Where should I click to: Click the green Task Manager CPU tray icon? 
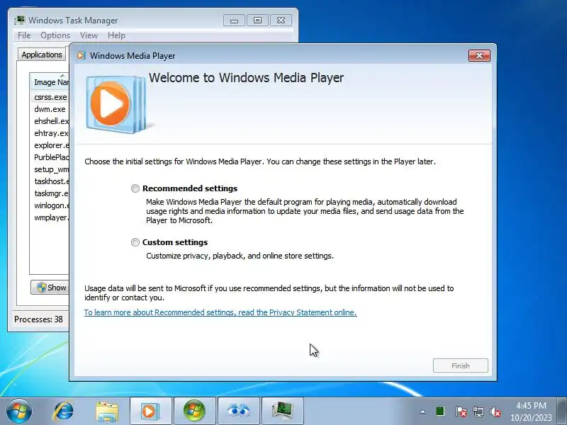coord(440,412)
